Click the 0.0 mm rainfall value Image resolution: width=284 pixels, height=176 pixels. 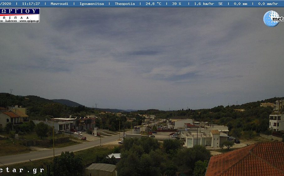[240, 4]
